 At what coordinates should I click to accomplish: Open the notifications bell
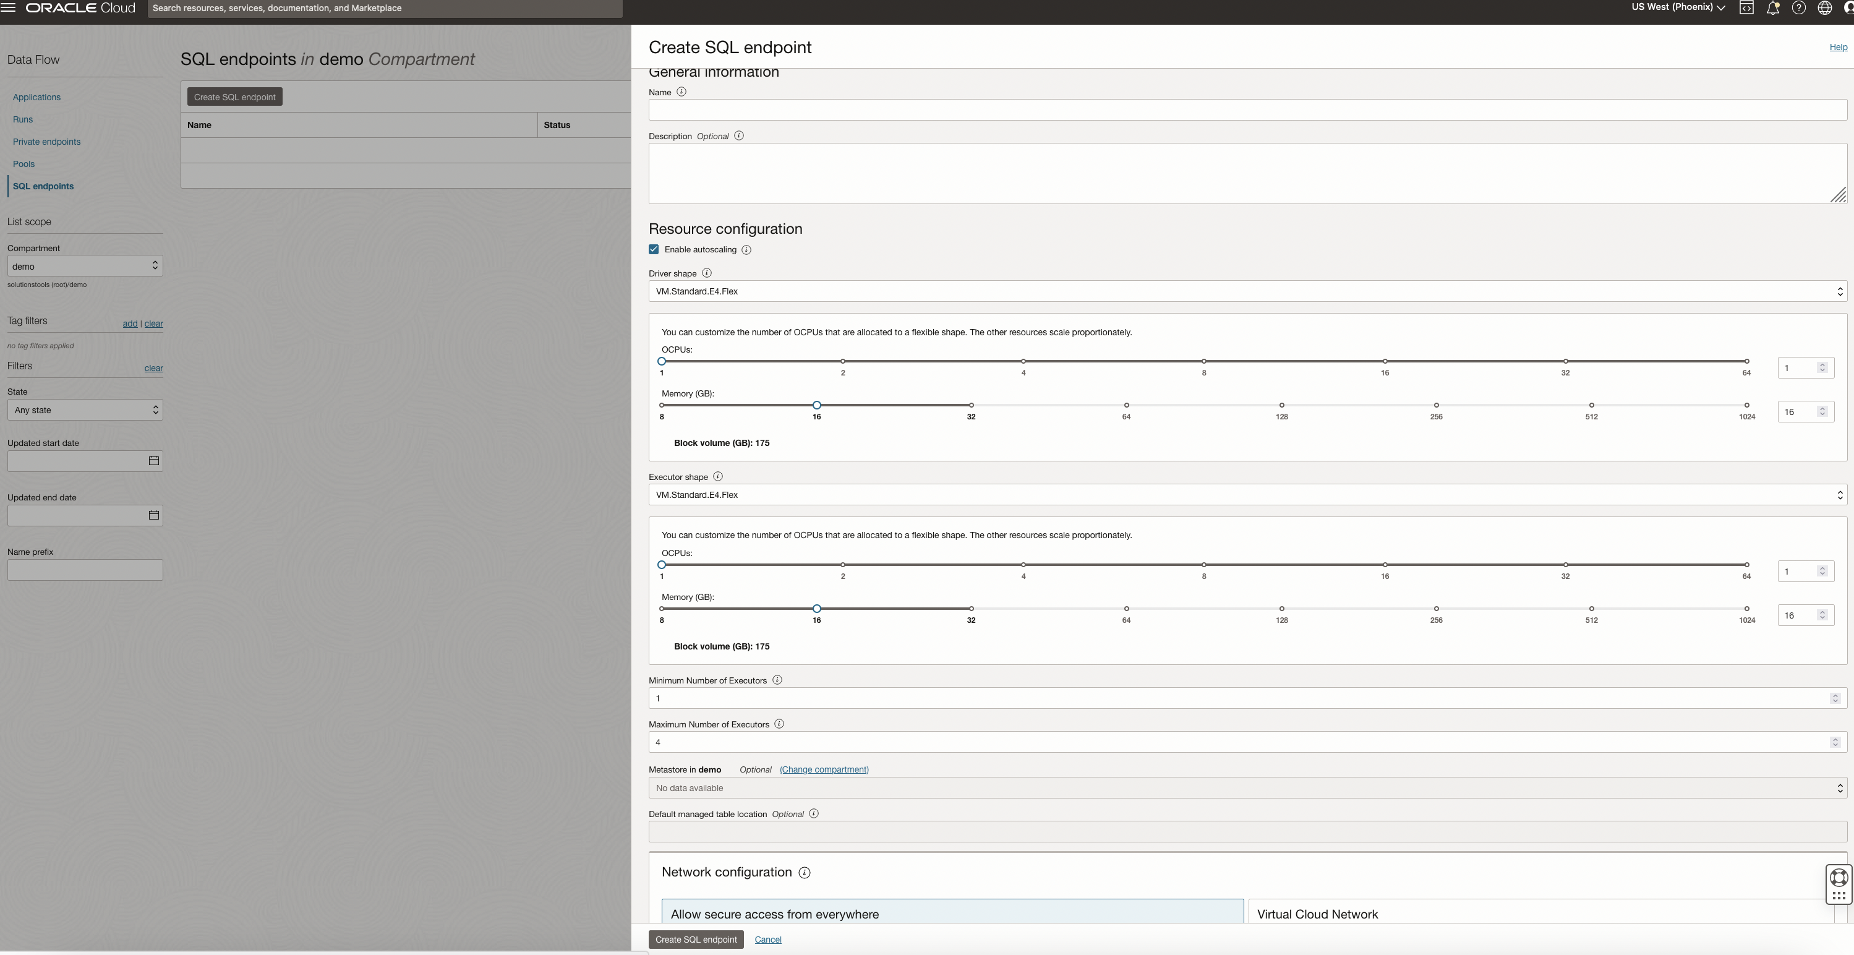pyautogui.click(x=1772, y=8)
